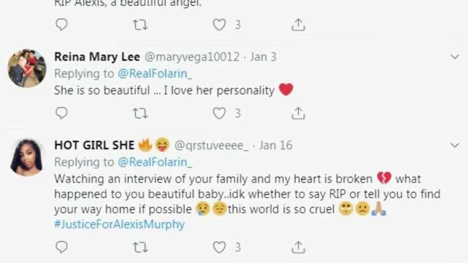Open the @maryvega10012 profile handle
Image resolution: width=468 pixels, height=263 pixels.
[x=192, y=57]
